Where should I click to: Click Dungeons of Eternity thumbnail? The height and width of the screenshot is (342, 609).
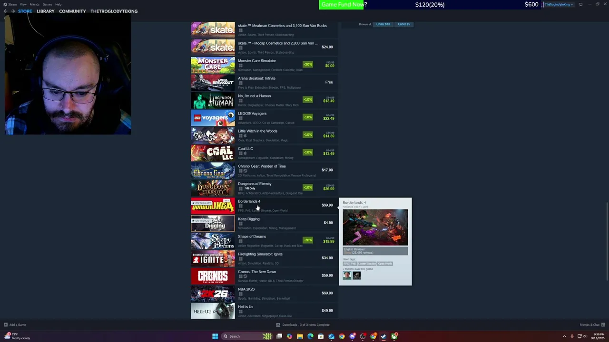[213, 188]
